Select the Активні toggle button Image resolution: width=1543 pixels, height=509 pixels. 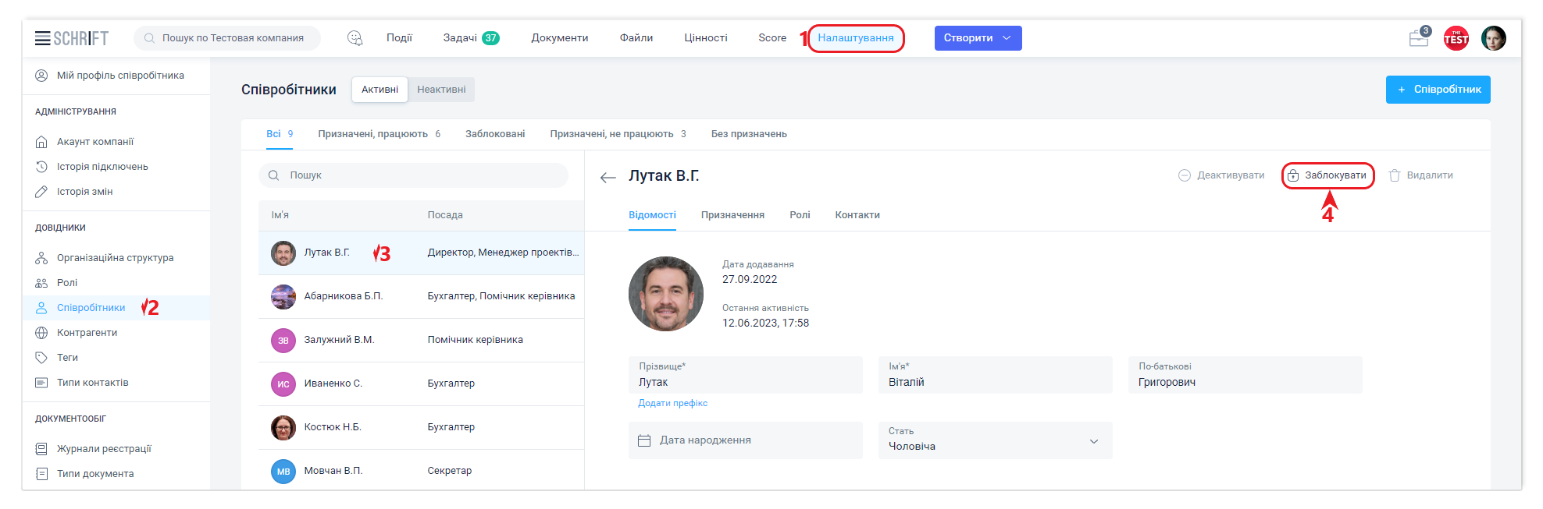pos(380,90)
